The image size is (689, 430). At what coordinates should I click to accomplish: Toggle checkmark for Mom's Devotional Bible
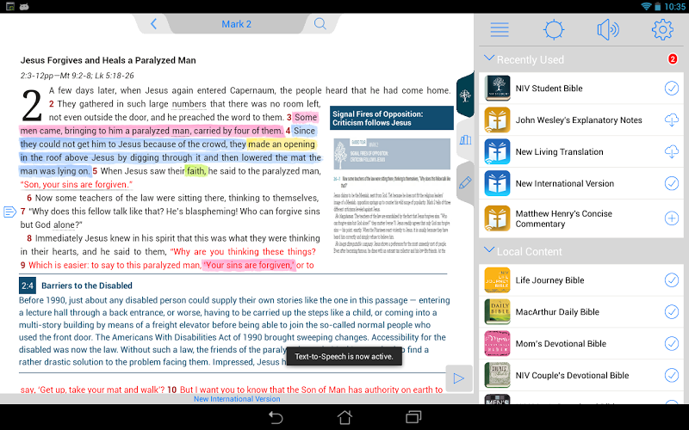click(x=672, y=343)
